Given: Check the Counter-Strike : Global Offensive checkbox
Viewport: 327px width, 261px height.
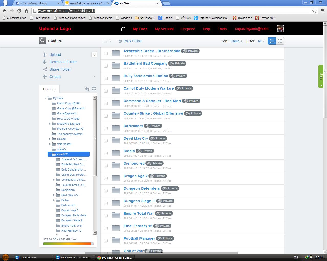Looking at the screenshot, I should tap(106, 116).
